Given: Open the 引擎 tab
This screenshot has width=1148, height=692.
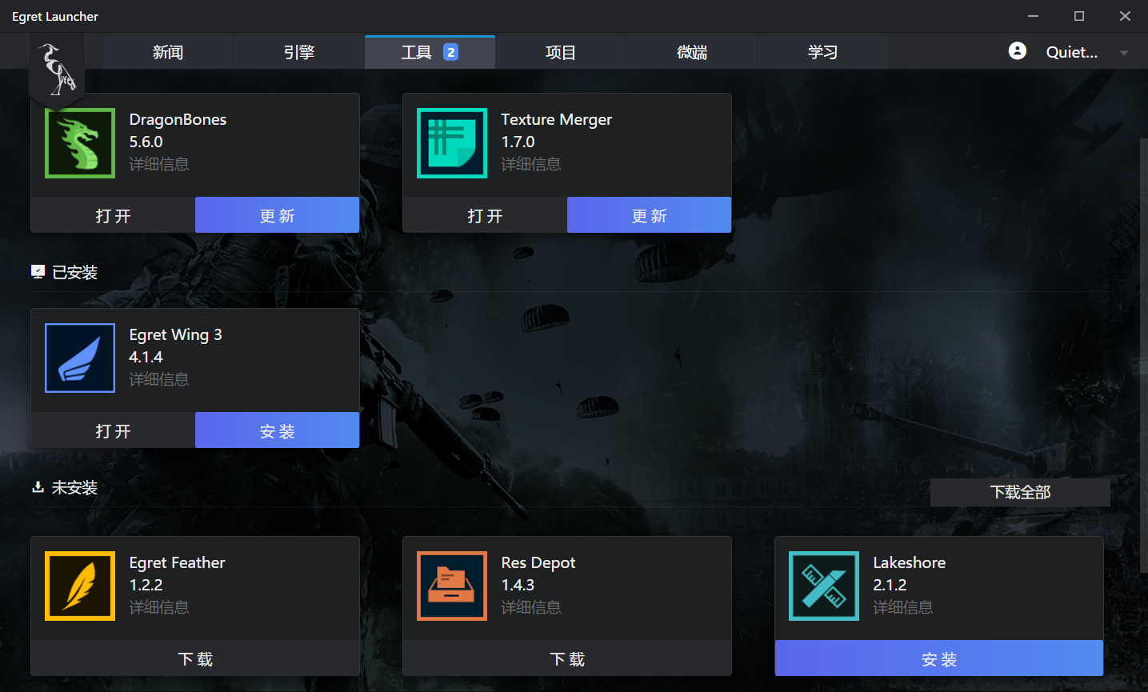Looking at the screenshot, I should pyautogui.click(x=299, y=53).
